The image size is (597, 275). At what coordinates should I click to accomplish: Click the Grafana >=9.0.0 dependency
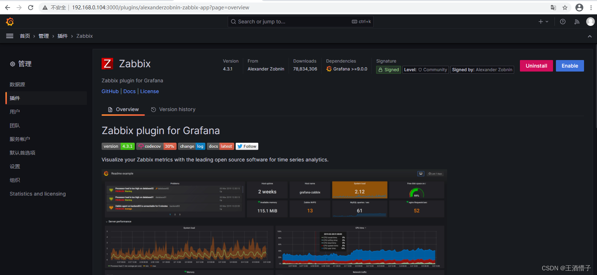(347, 69)
